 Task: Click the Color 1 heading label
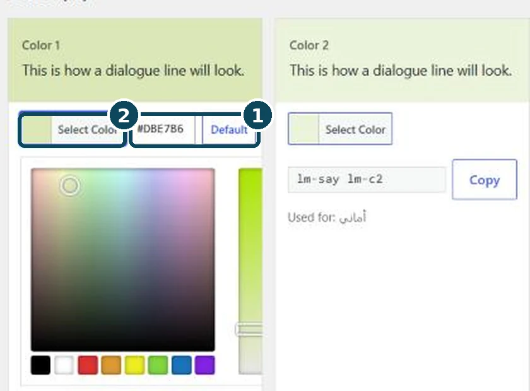pyautogui.click(x=41, y=45)
